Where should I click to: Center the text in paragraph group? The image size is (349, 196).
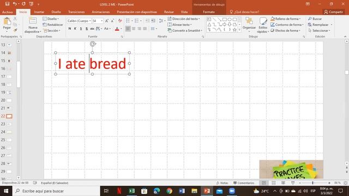[x=134, y=29]
